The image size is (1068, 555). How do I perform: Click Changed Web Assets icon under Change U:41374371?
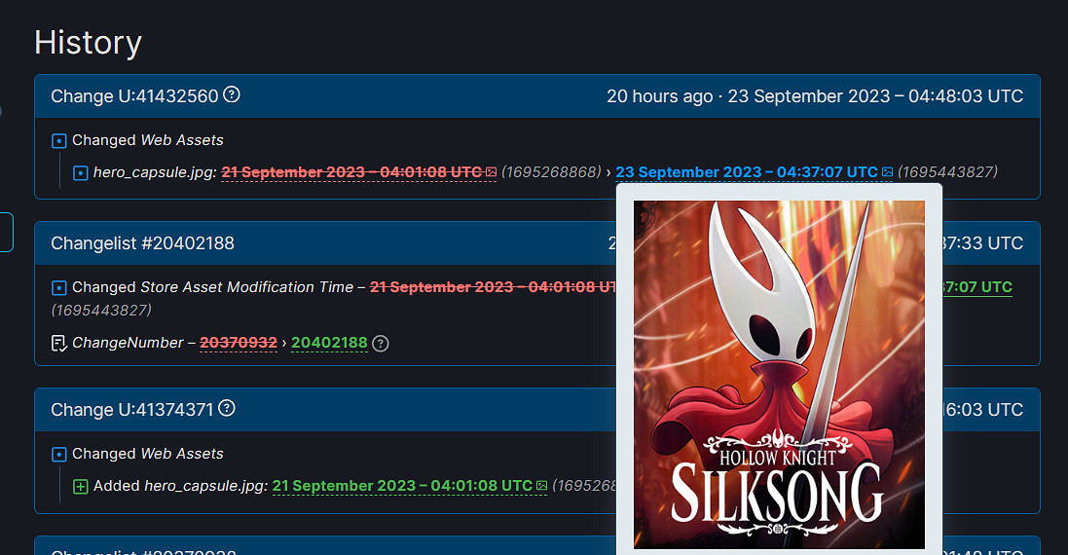pos(58,455)
